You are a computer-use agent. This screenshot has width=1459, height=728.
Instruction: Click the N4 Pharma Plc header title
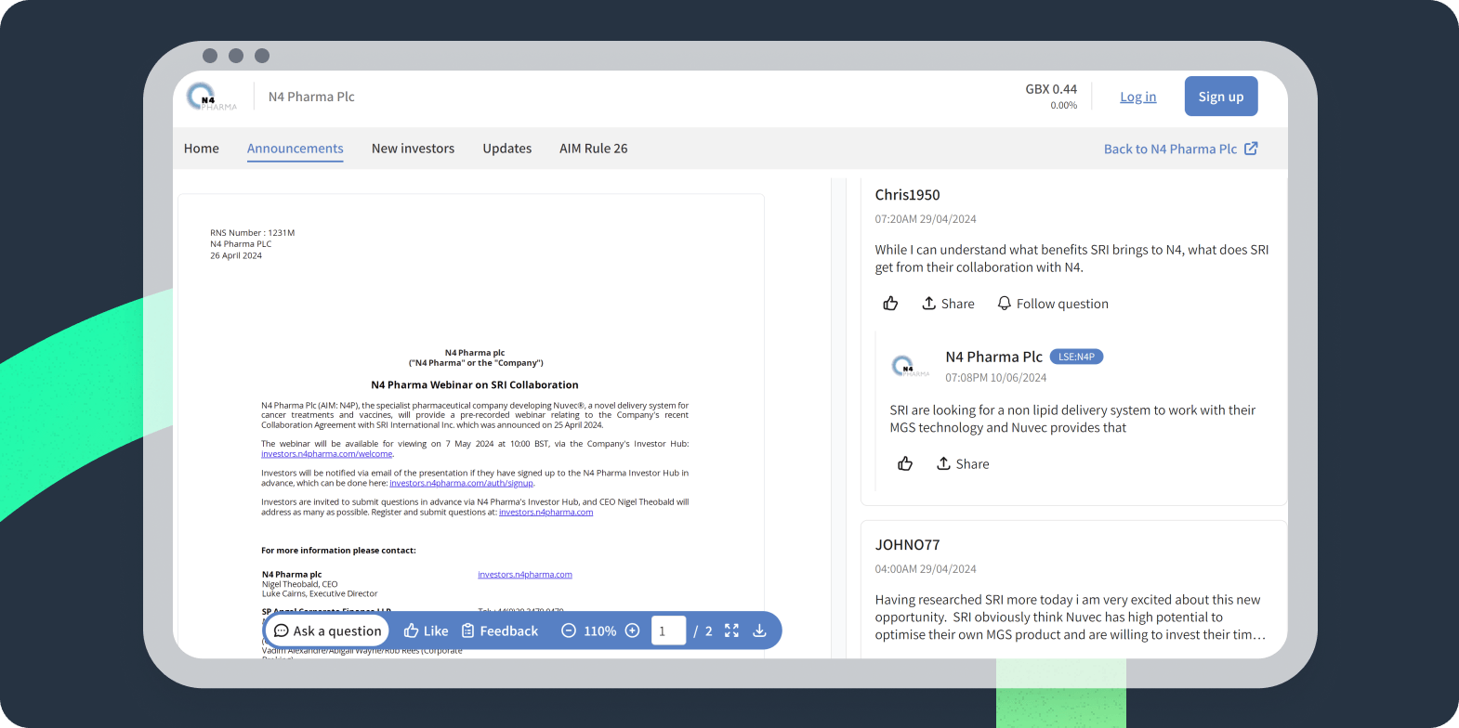[x=311, y=97]
